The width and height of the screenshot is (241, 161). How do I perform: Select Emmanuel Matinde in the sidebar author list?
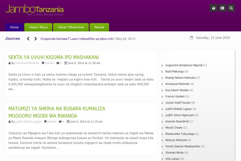[x=177, y=84]
